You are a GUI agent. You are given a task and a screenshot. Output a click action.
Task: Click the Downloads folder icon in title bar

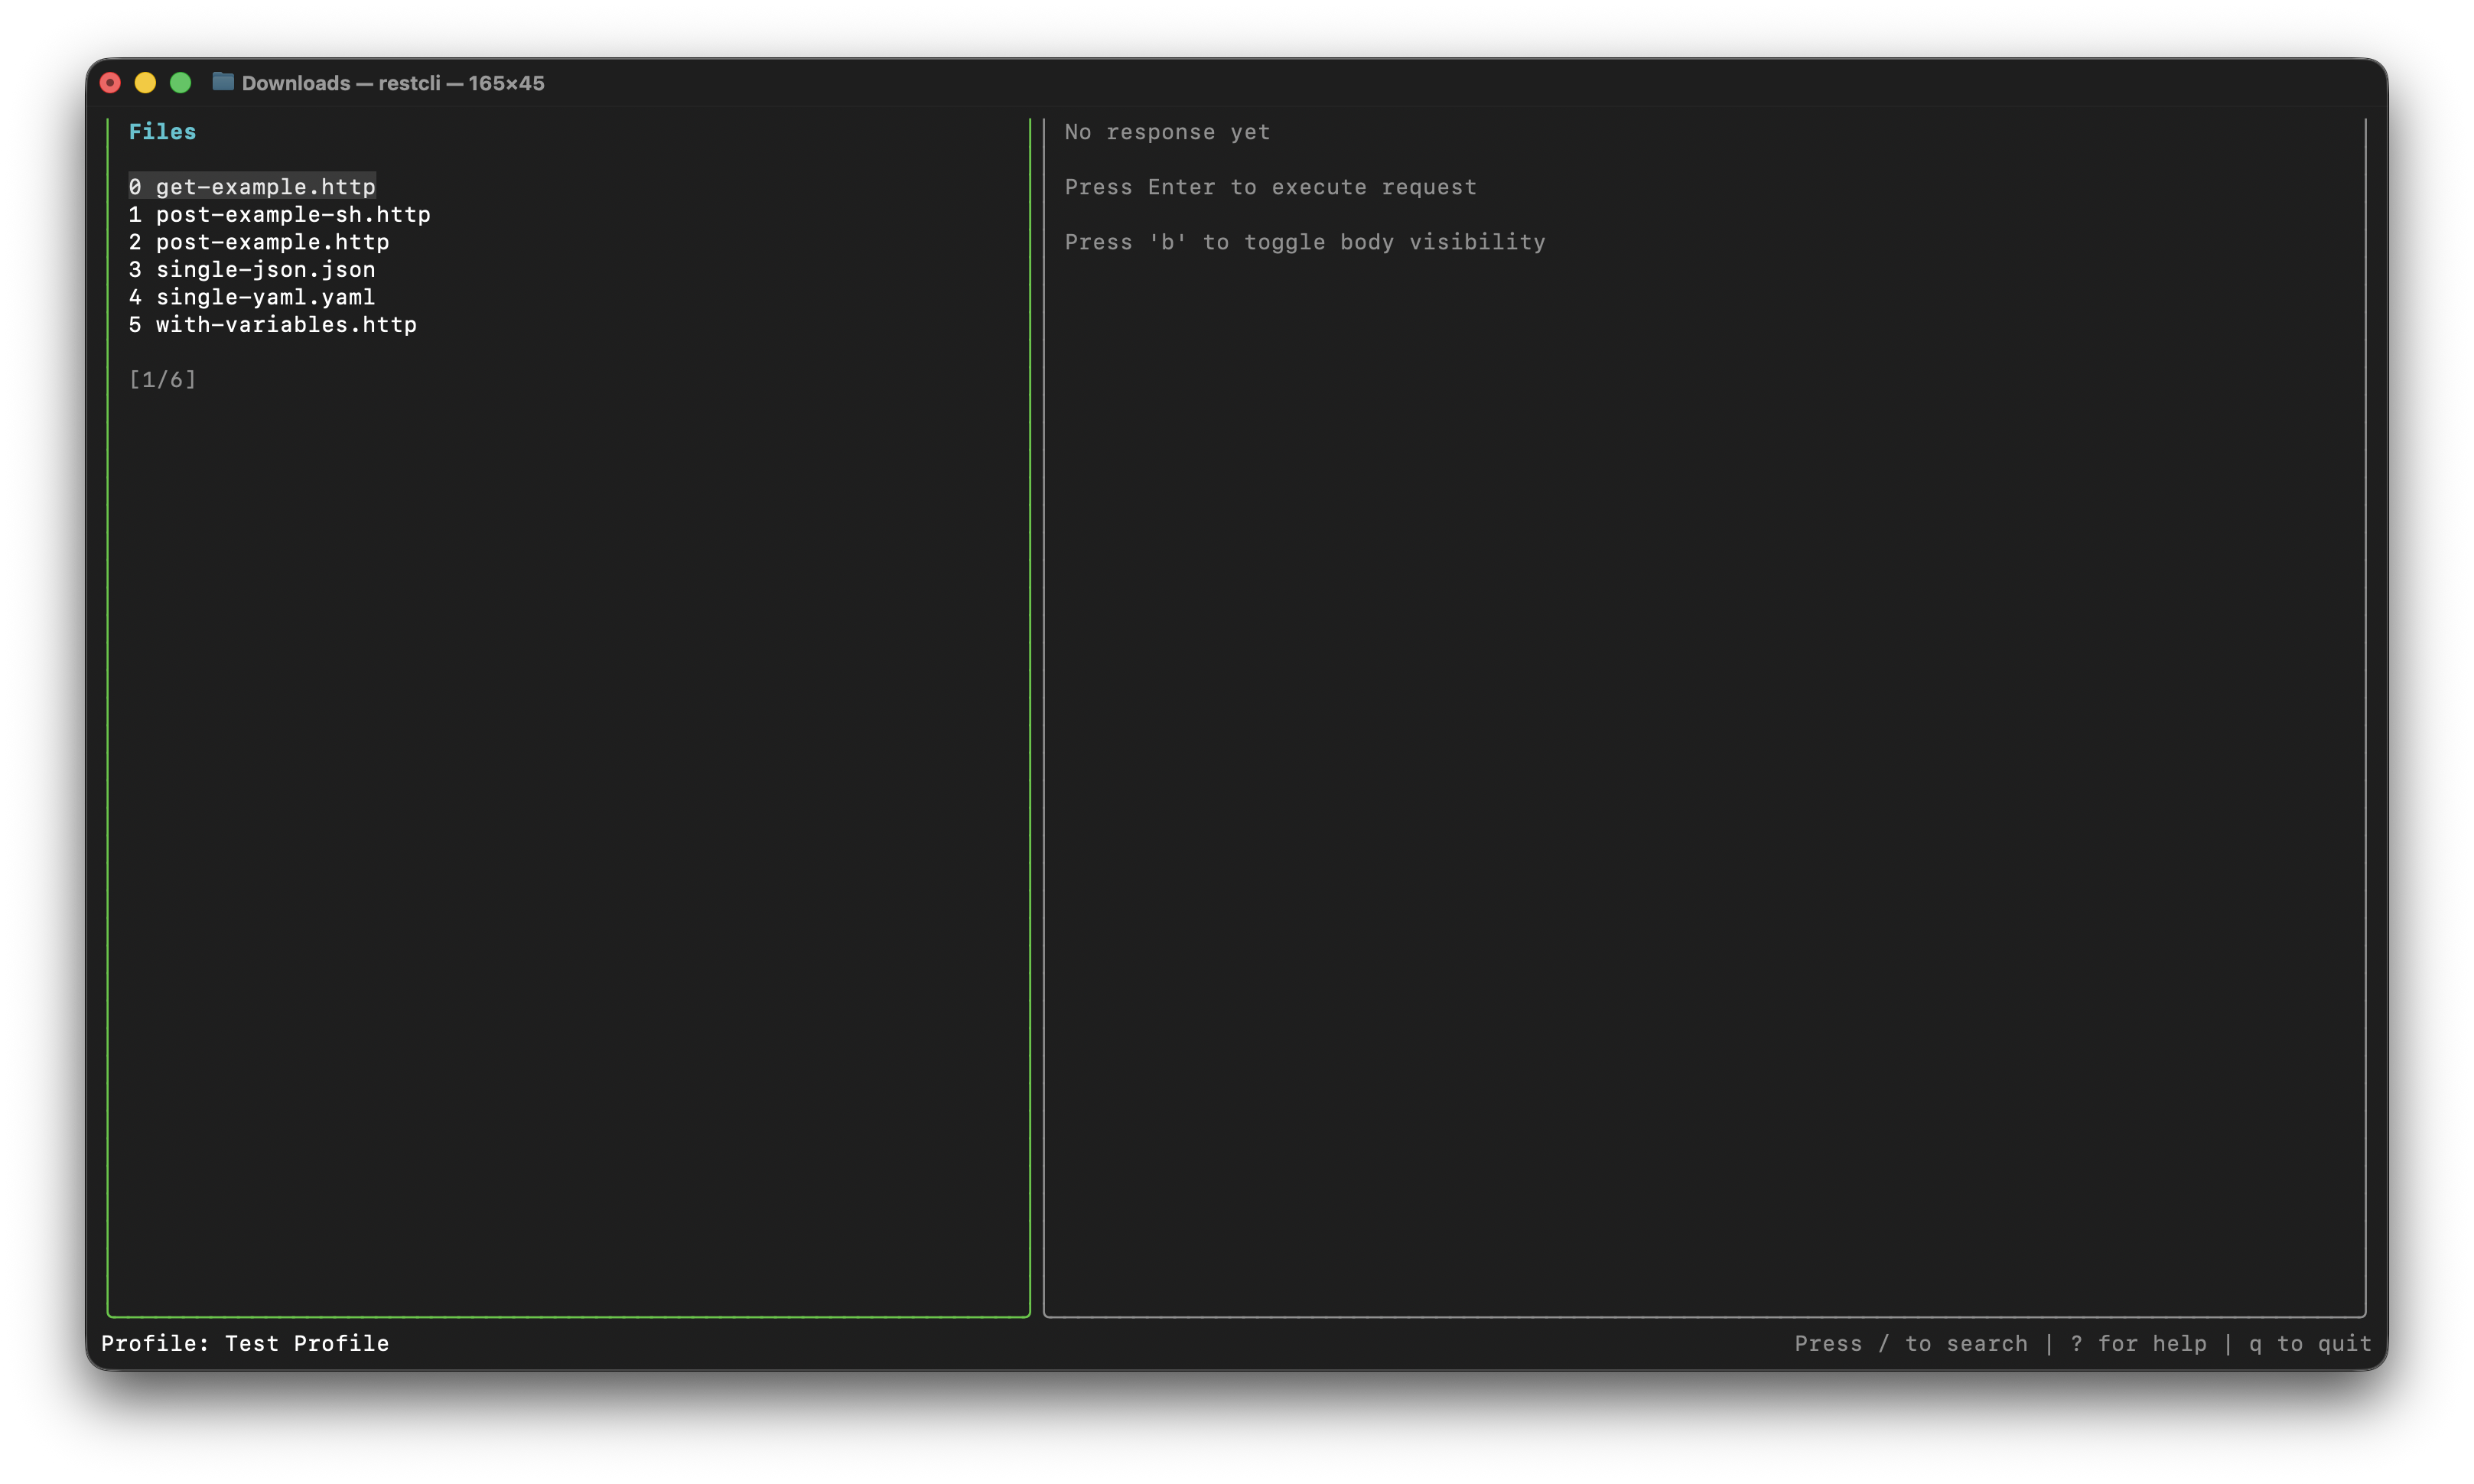(x=223, y=82)
